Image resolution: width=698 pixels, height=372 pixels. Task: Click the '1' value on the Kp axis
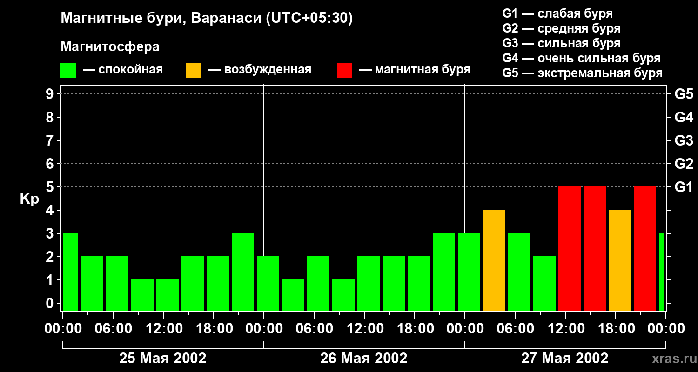click(x=51, y=280)
